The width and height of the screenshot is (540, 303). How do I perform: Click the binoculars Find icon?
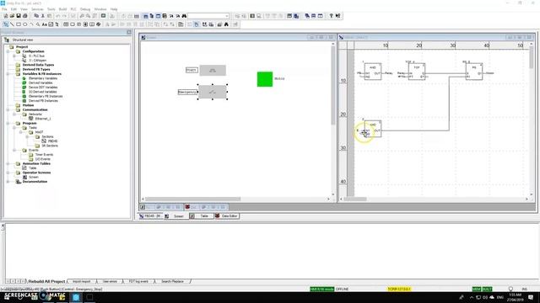coord(184,16)
